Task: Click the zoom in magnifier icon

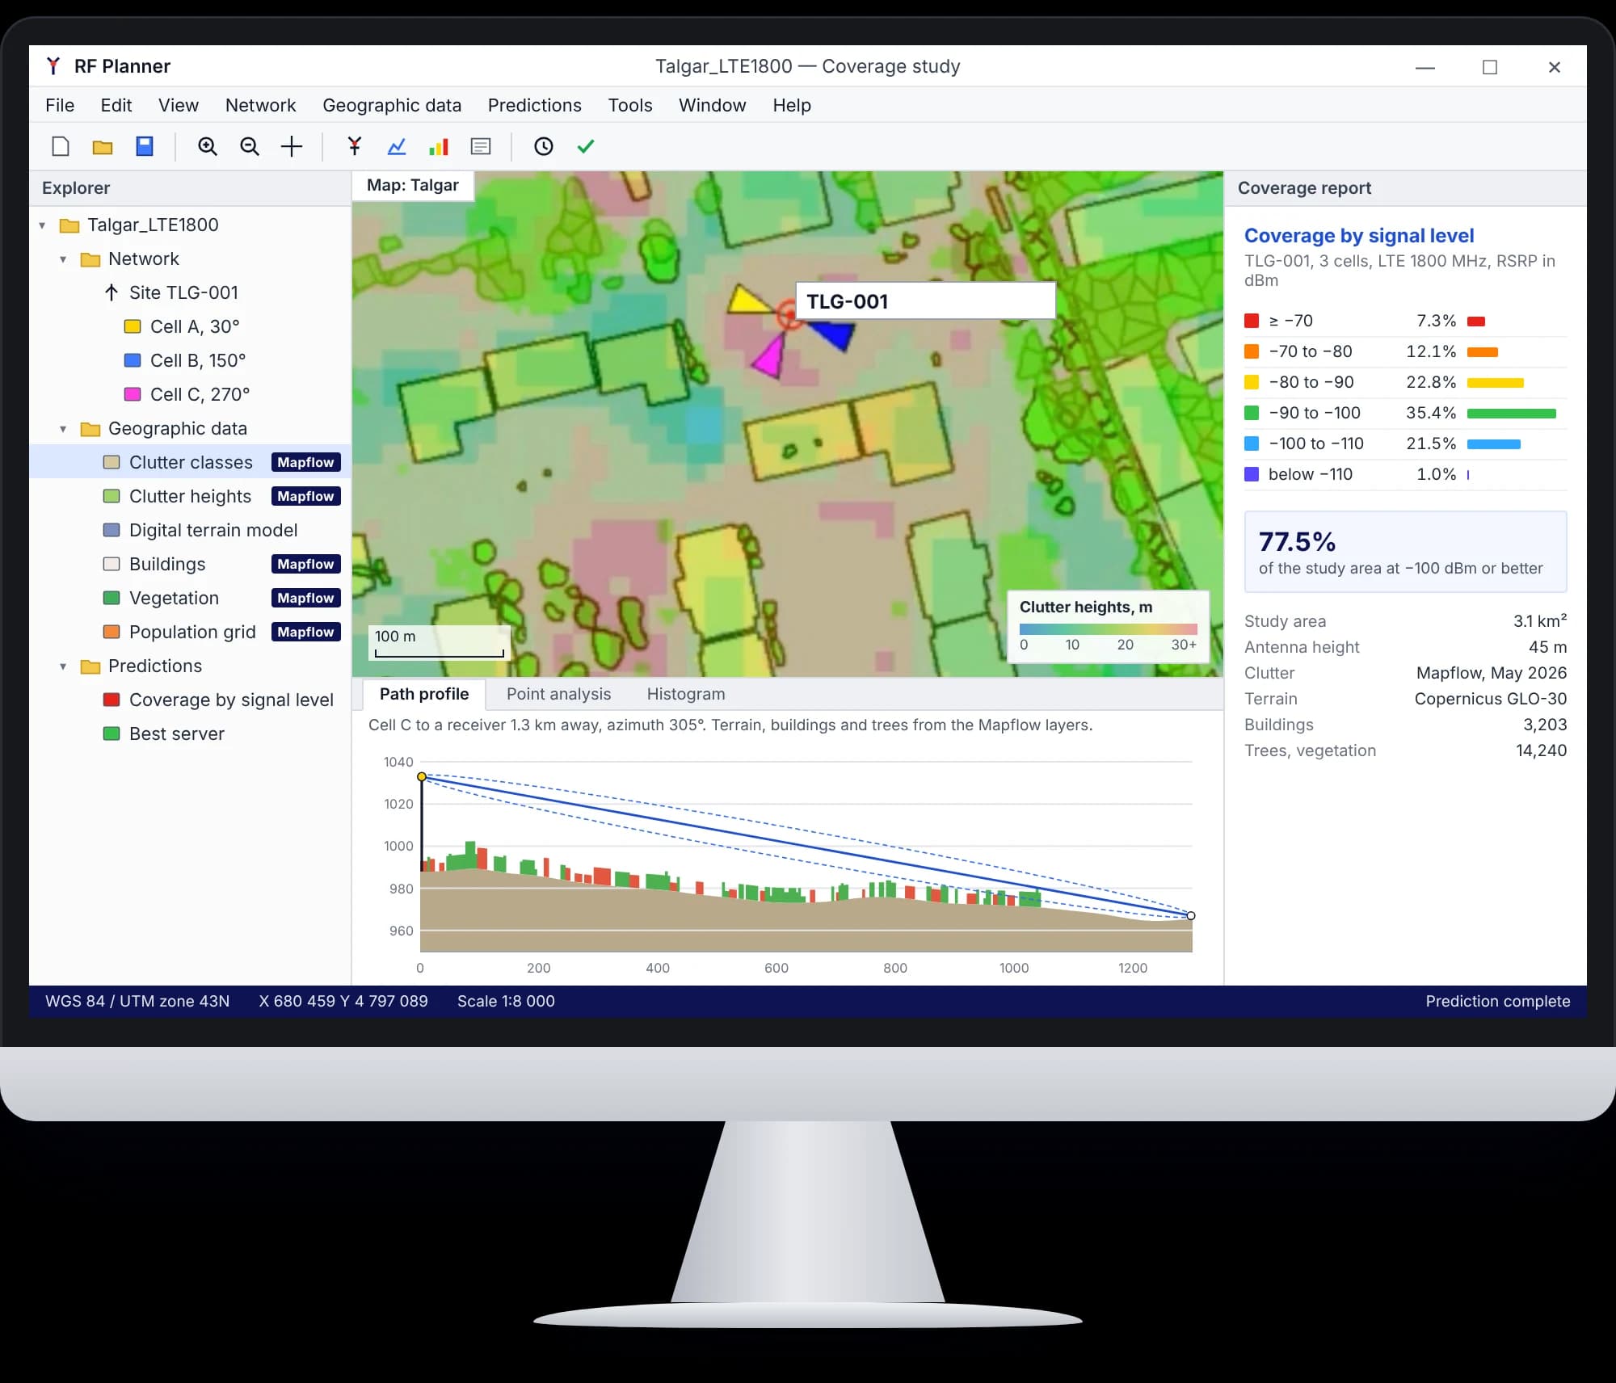Action: pos(208,146)
